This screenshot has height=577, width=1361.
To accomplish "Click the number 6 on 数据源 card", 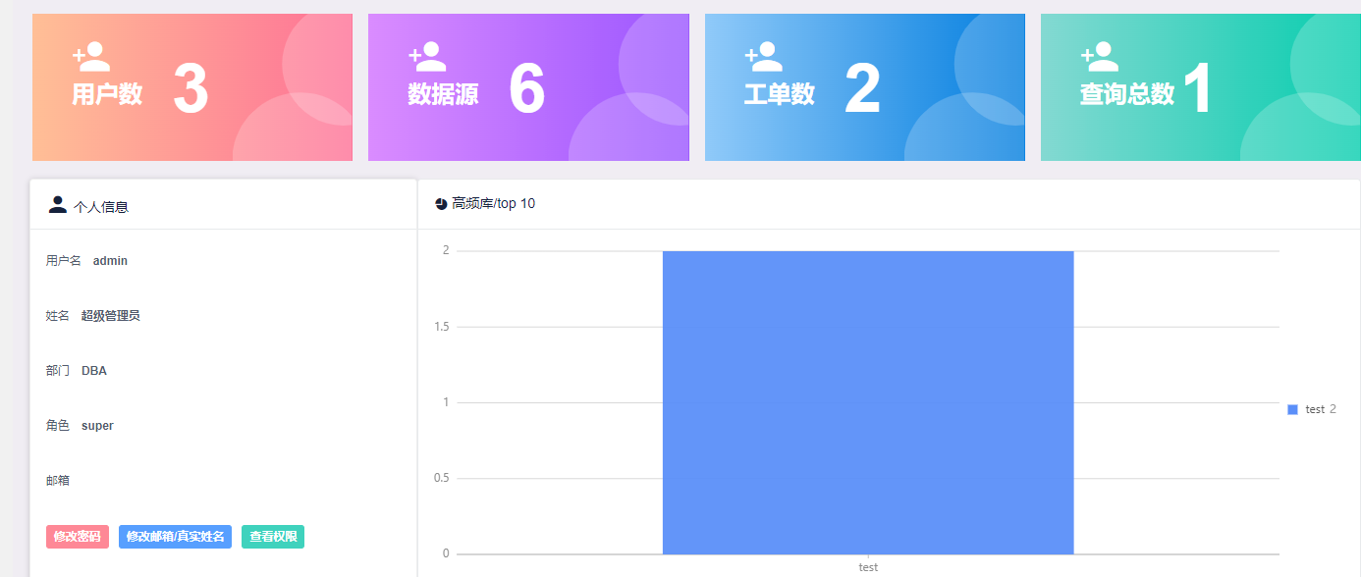I will click(x=527, y=89).
